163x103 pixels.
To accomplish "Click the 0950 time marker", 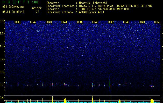I will 157,22.
